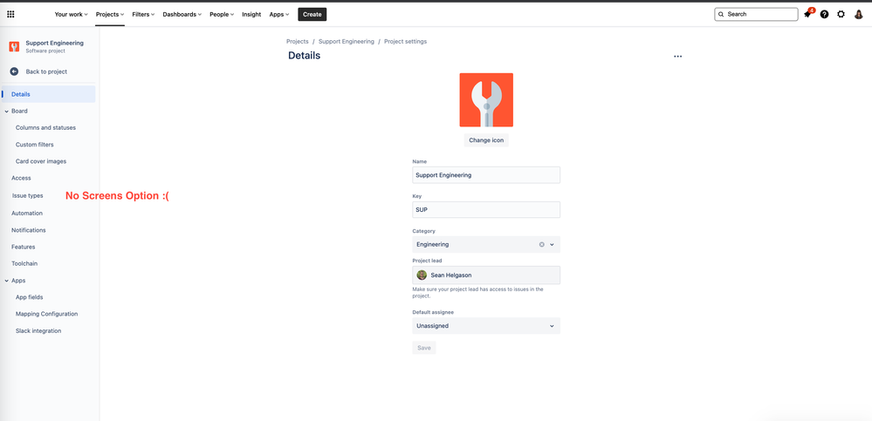Open the help question mark icon

pyautogui.click(x=824, y=15)
